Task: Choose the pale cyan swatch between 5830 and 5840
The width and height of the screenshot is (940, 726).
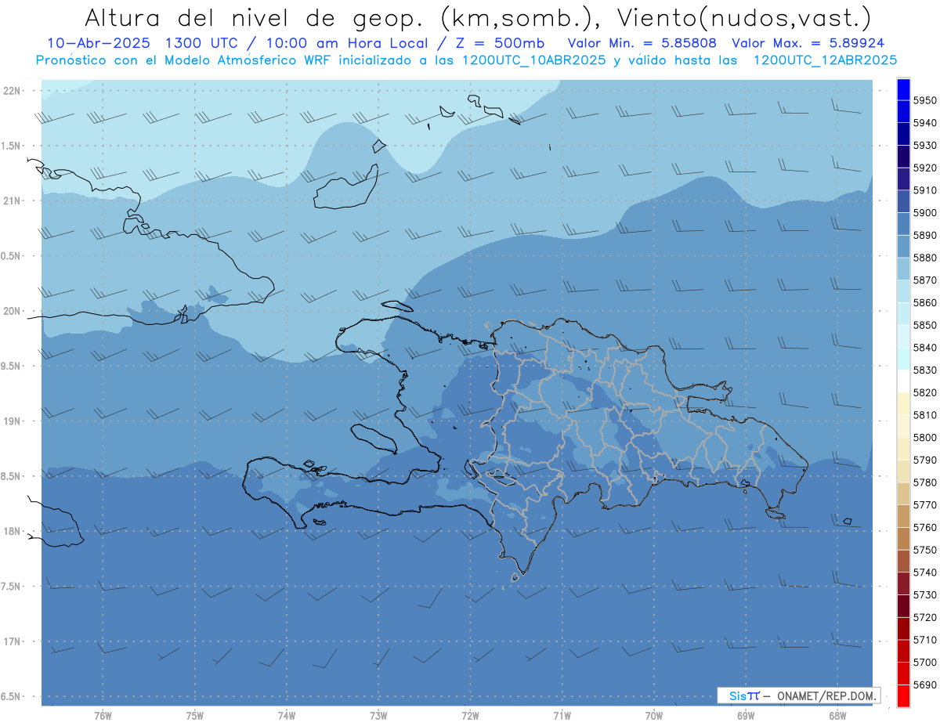Action: tap(903, 359)
